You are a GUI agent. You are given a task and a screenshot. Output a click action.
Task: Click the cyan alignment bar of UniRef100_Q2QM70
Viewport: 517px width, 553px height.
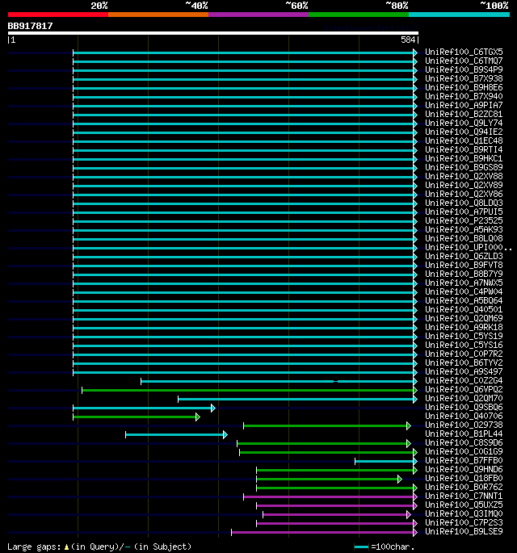[x=297, y=399]
